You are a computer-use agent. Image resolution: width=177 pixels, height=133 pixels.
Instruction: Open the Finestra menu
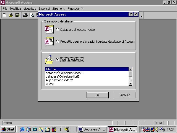(73, 9)
